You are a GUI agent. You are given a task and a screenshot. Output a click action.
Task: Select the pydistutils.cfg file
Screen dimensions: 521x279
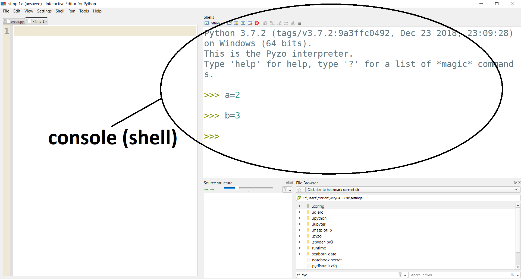pyautogui.click(x=324, y=266)
